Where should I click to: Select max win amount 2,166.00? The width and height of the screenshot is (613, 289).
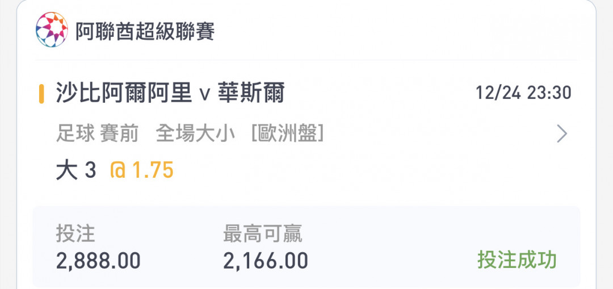point(266,261)
